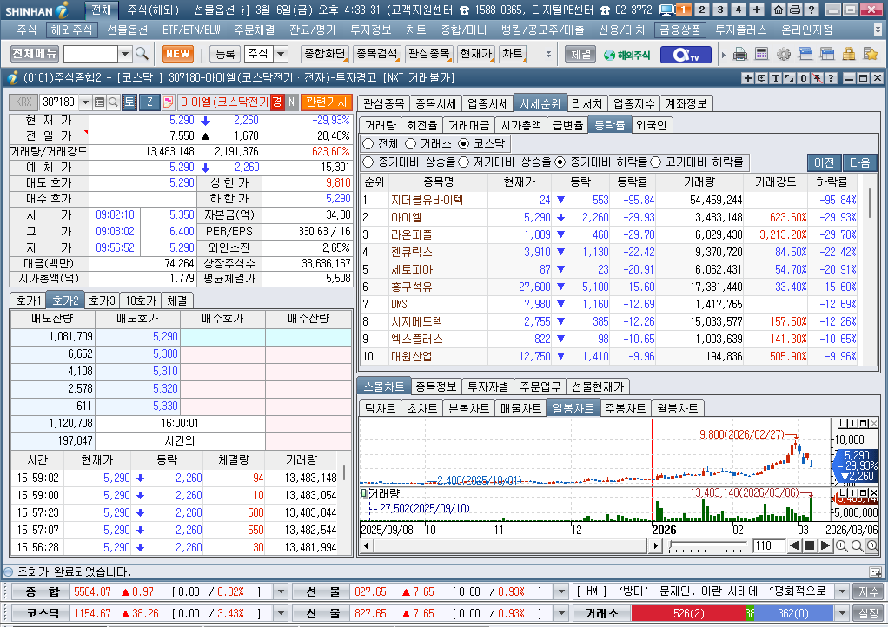Click the pink memo note icon
This screenshot has width=888, height=627.
[169, 102]
